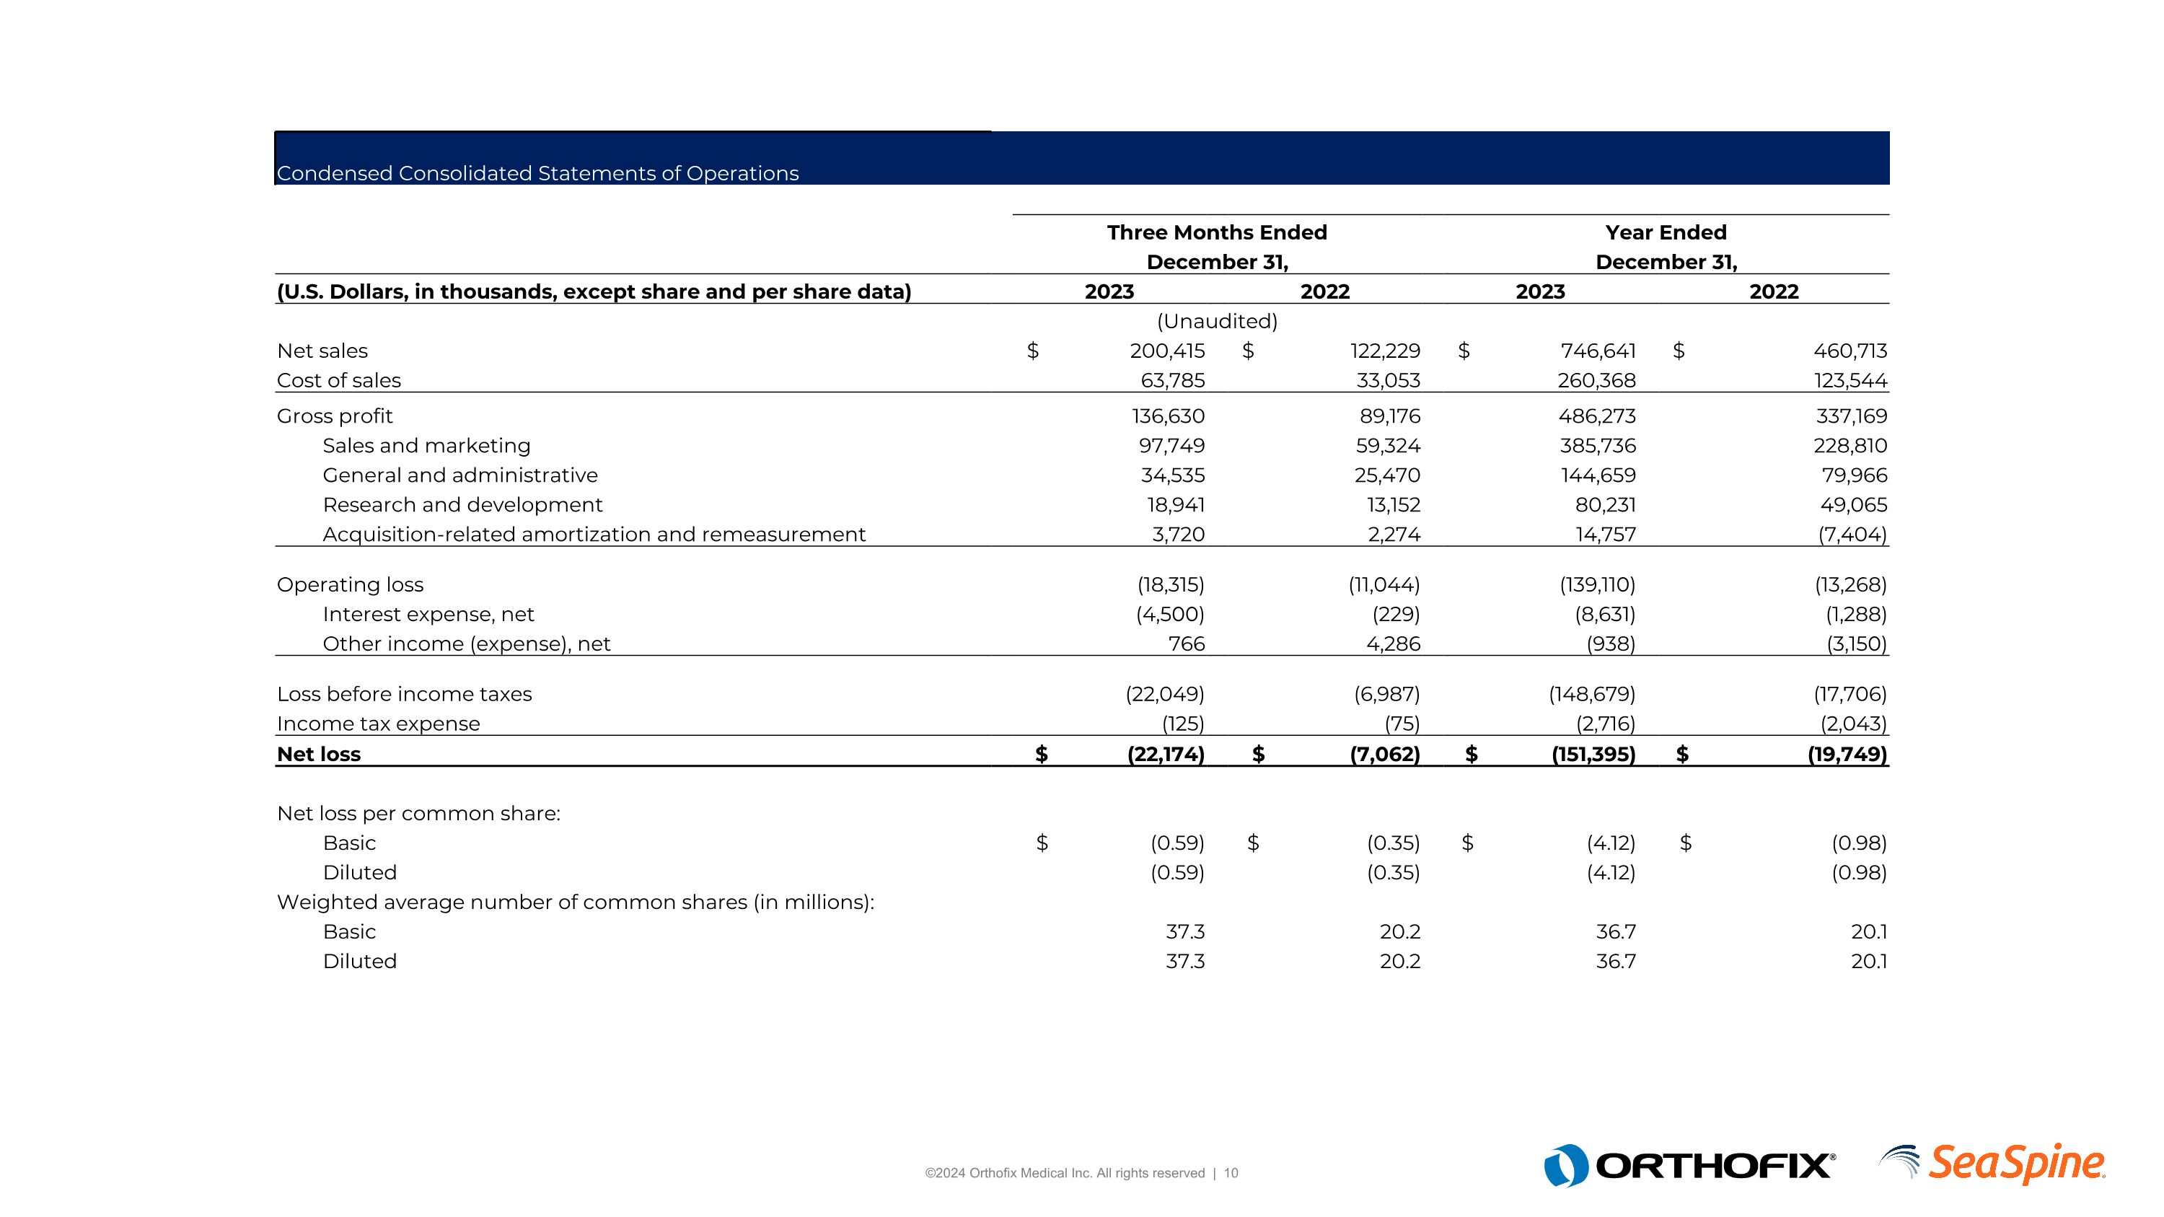Select the 200,415 net sales value

[x=1167, y=351]
